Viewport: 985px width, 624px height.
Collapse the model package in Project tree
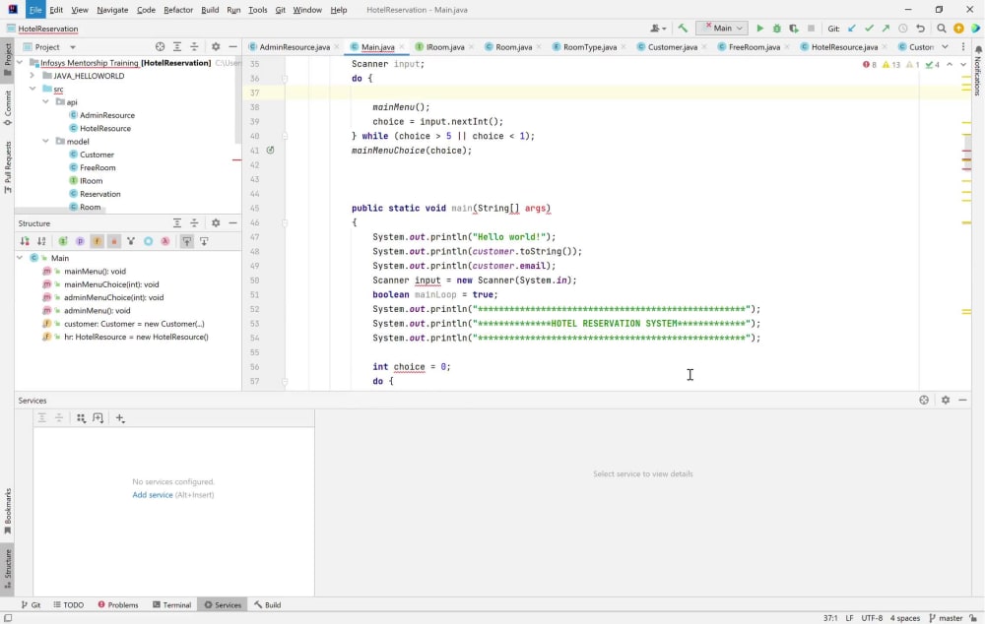[45, 141]
